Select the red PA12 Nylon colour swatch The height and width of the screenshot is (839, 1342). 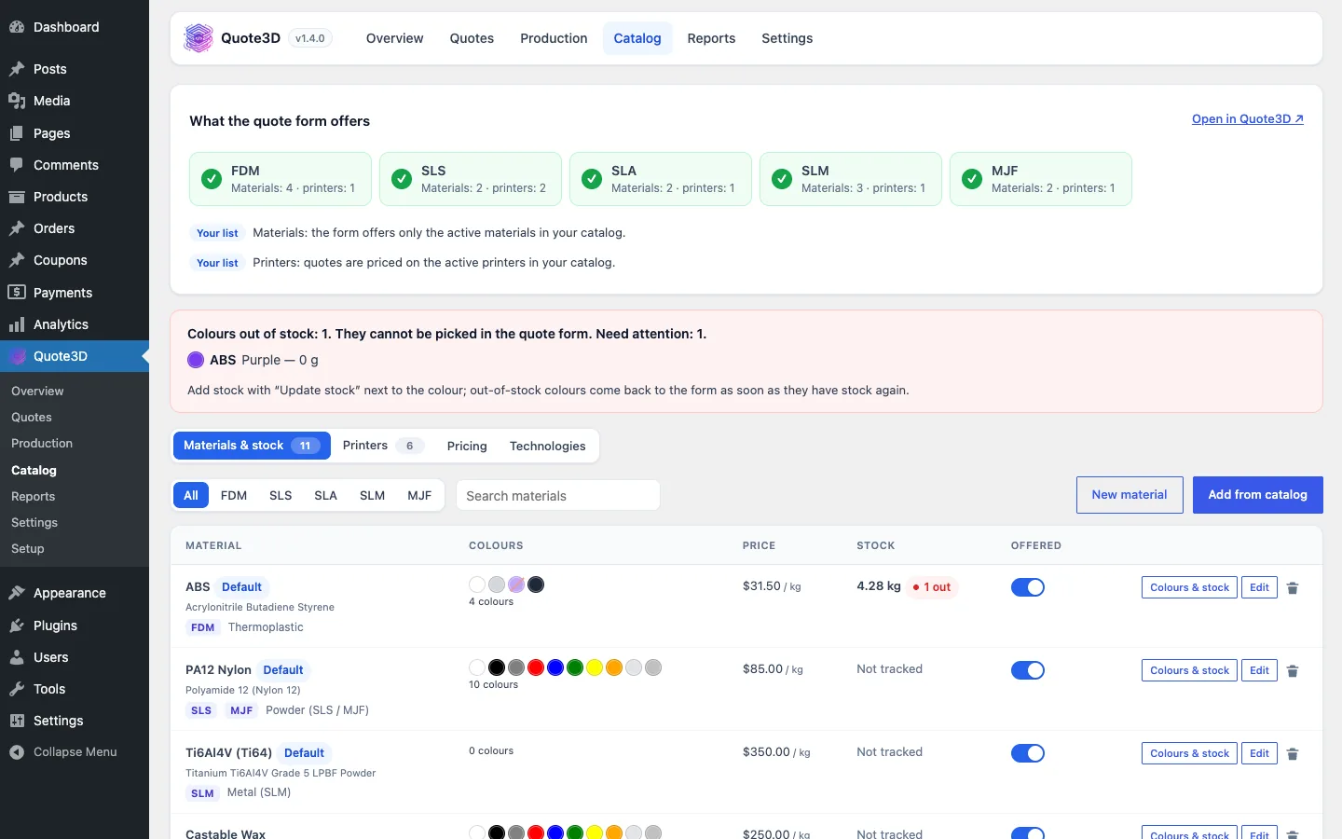tap(536, 667)
